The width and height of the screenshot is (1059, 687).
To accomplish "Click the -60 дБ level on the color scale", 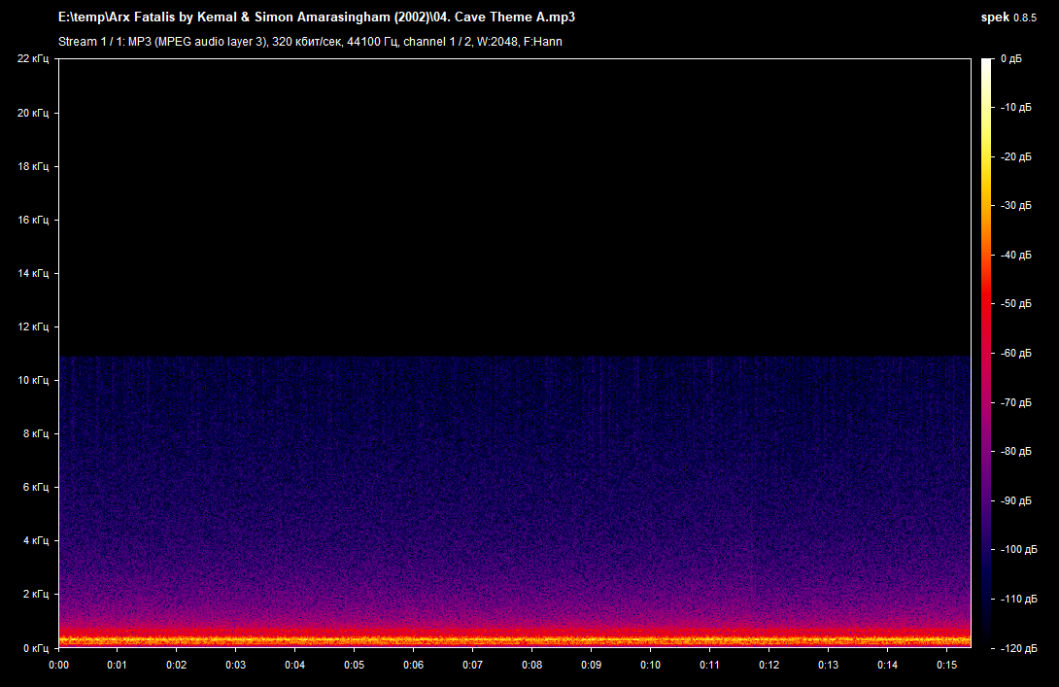I will (1016, 353).
